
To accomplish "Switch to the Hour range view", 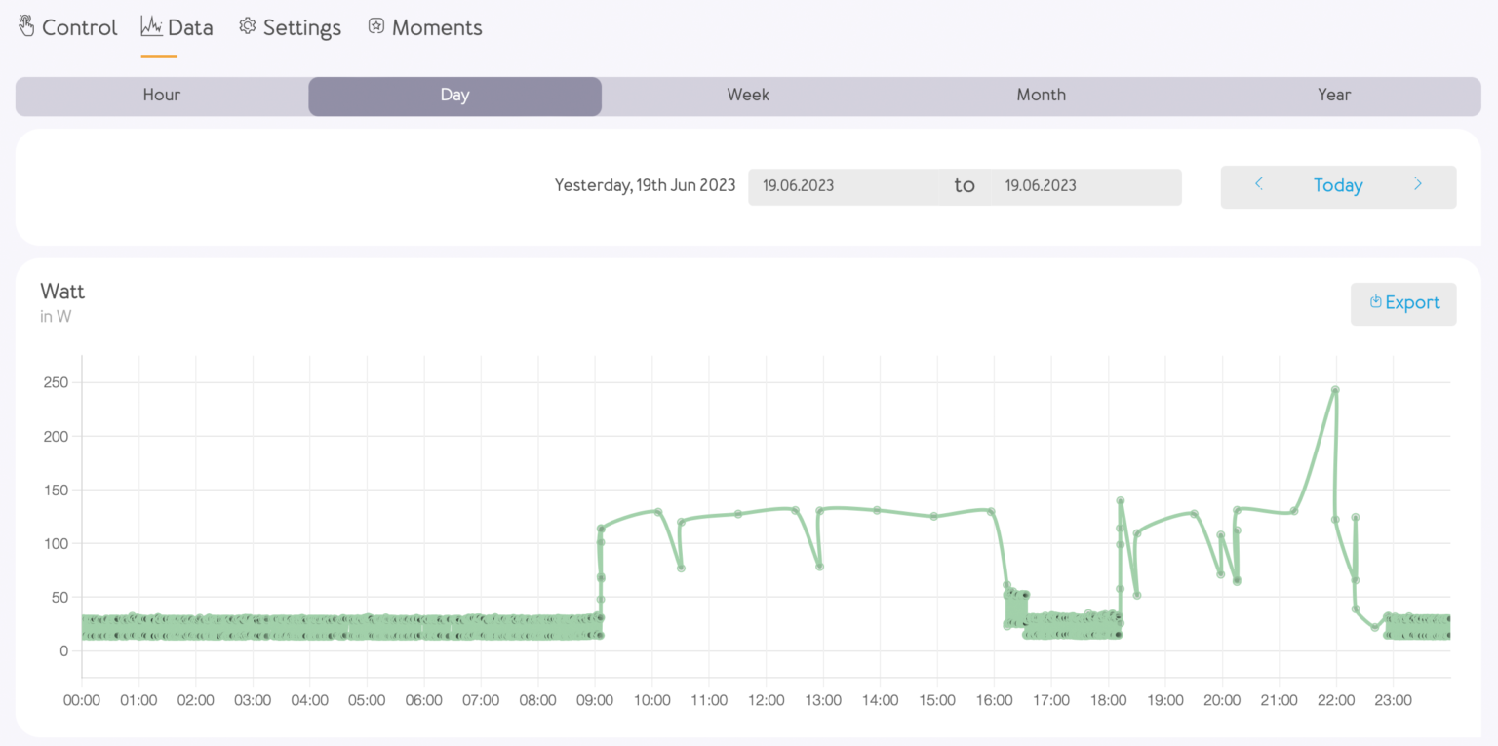I will (162, 96).
